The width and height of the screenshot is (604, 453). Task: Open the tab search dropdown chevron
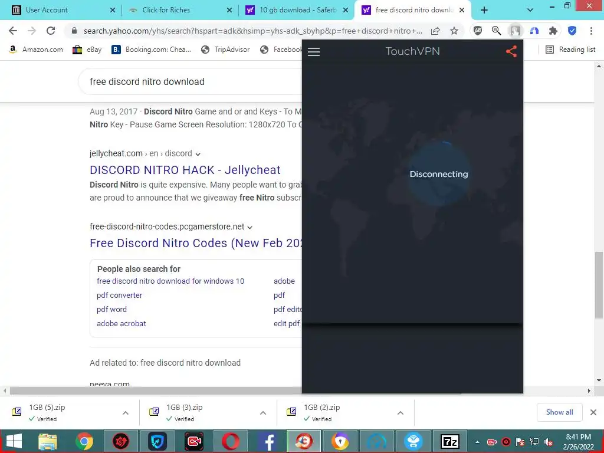(530, 10)
